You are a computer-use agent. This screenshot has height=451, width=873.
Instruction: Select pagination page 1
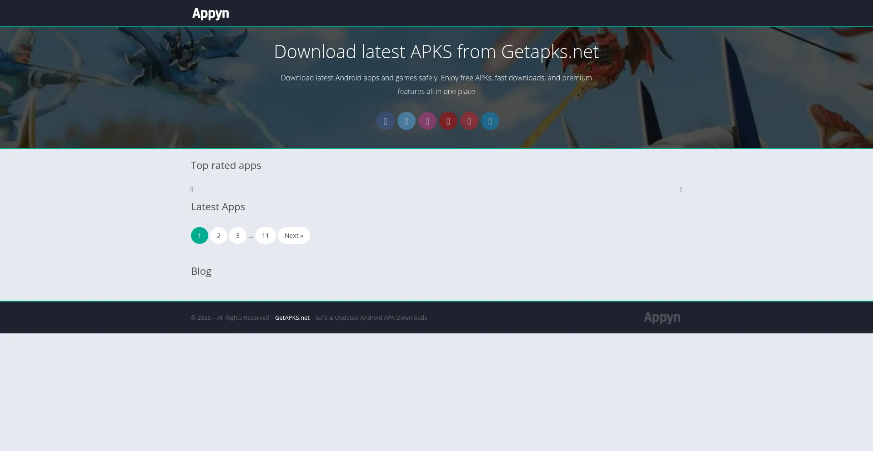pyautogui.click(x=200, y=236)
